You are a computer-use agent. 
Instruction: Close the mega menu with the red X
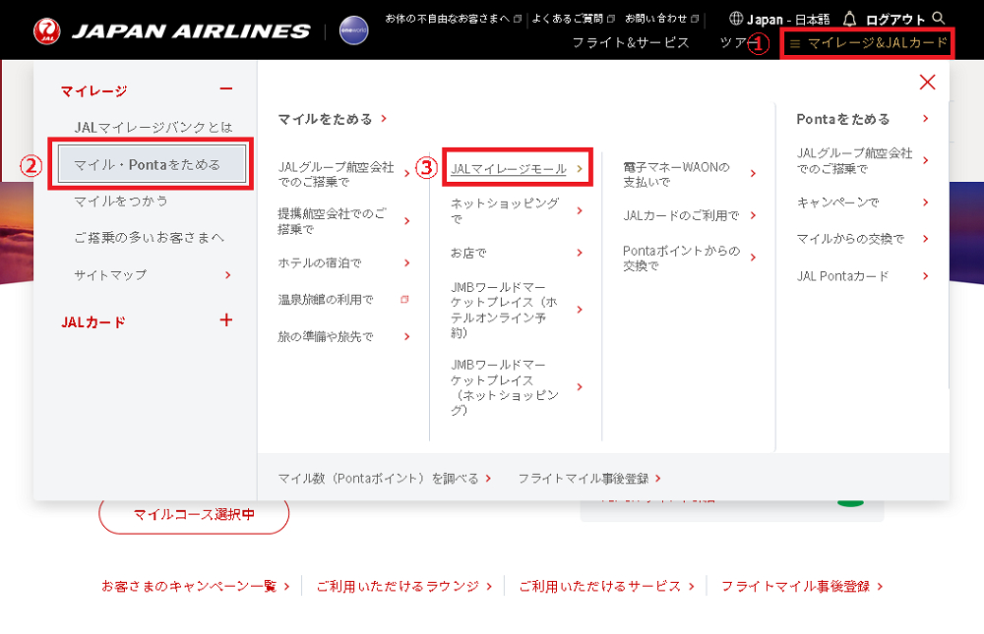(927, 83)
